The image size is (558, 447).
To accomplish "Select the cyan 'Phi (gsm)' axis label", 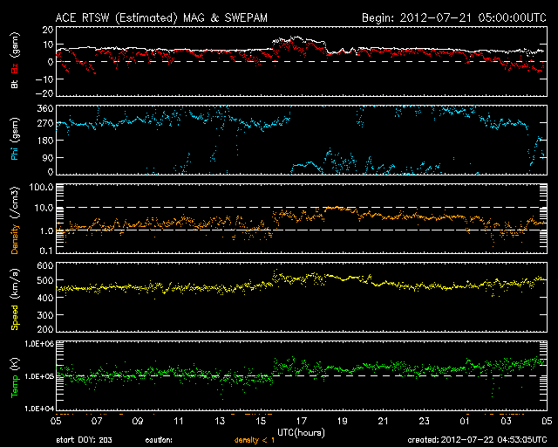I will [x=15, y=140].
